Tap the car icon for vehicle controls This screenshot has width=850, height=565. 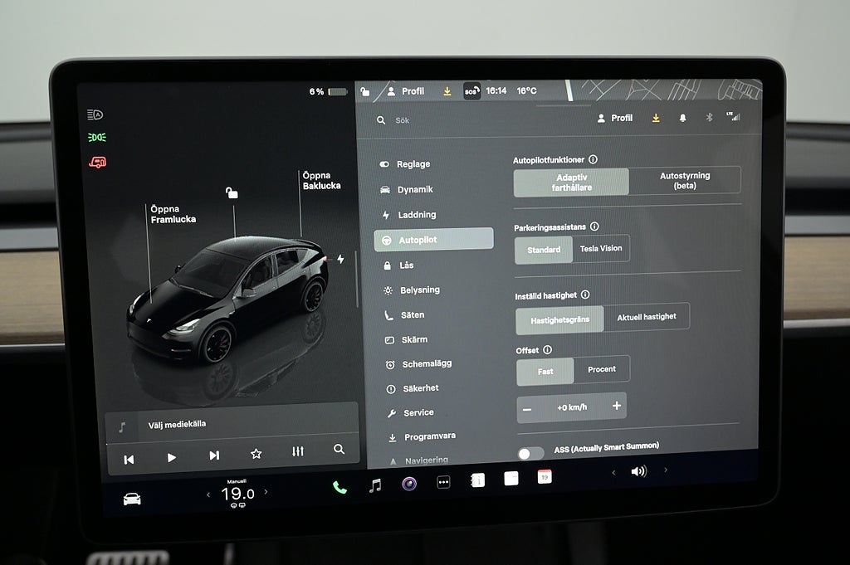tap(132, 499)
